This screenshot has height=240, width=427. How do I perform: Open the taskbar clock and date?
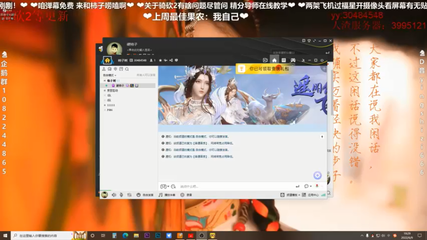tap(407, 236)
